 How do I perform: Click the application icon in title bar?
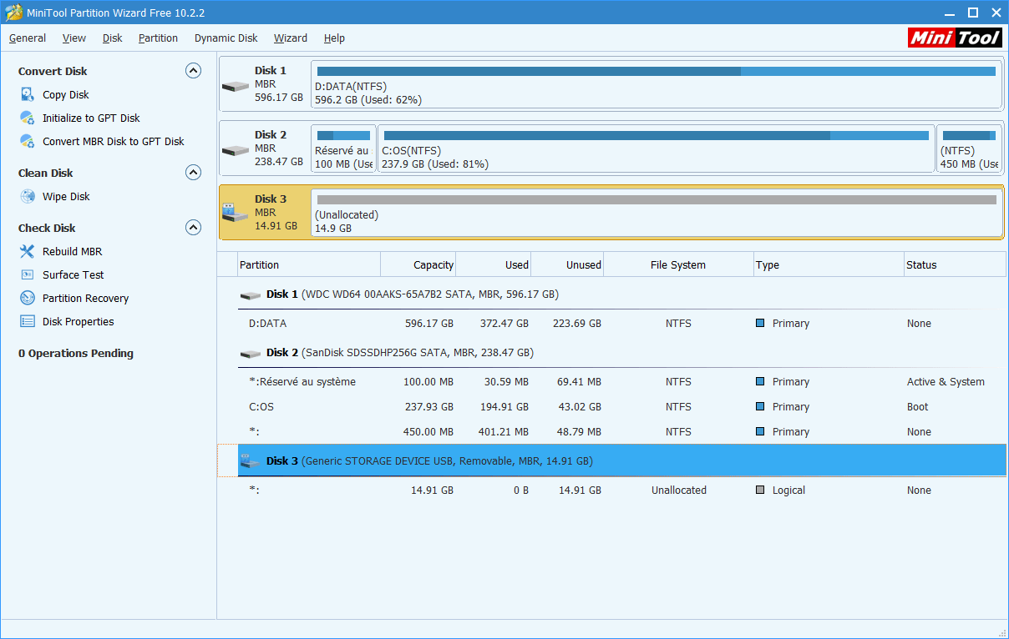coord(12,13)
